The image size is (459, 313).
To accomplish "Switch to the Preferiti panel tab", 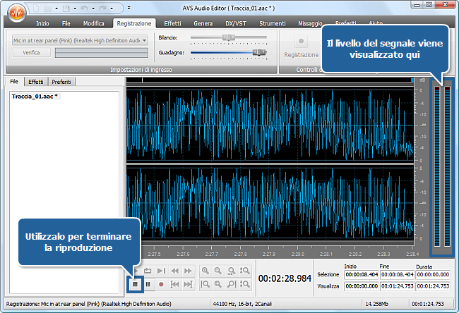I will click(x=62, y=82).
